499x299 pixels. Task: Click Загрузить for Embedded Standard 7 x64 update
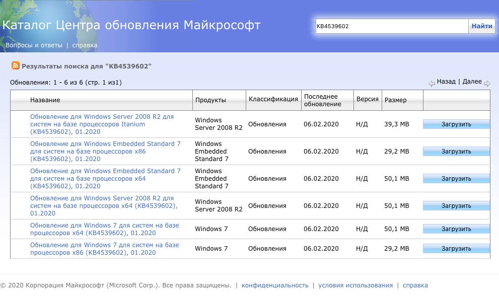pyautogui.click(x=456, y=179)
